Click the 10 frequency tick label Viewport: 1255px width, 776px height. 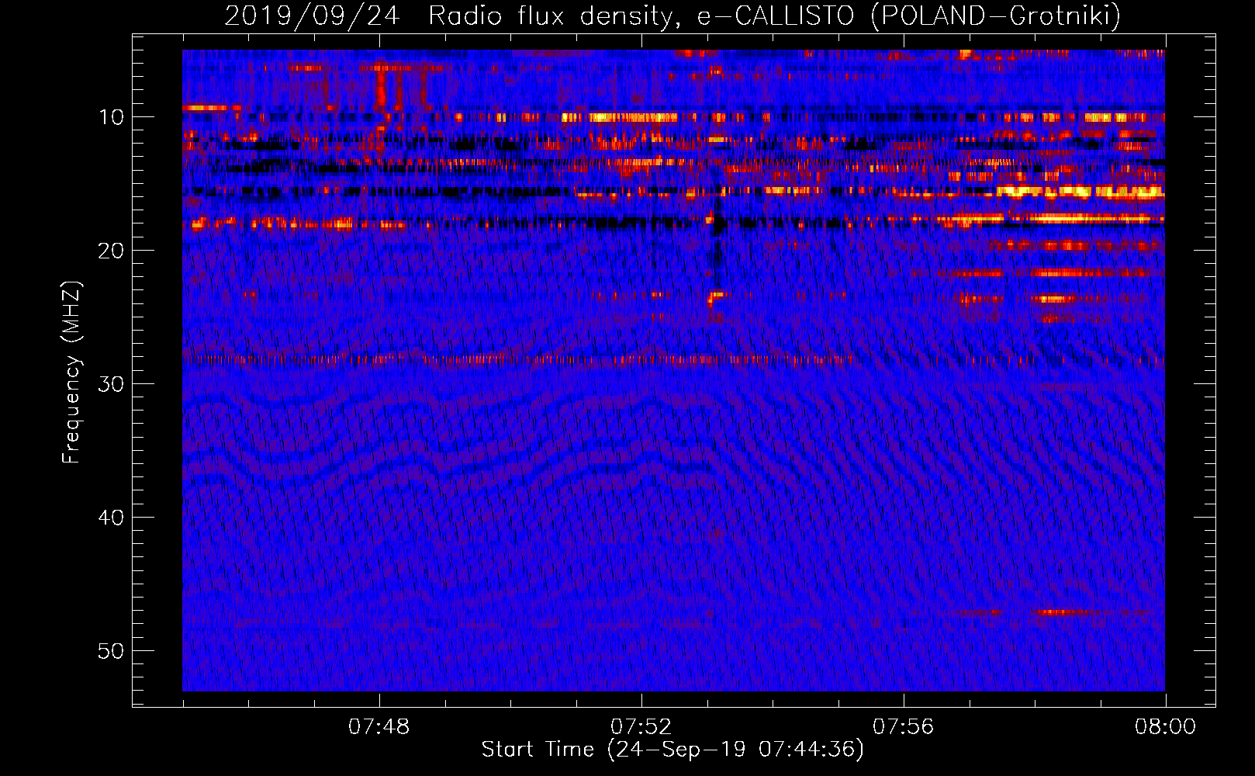coord(112,117)
